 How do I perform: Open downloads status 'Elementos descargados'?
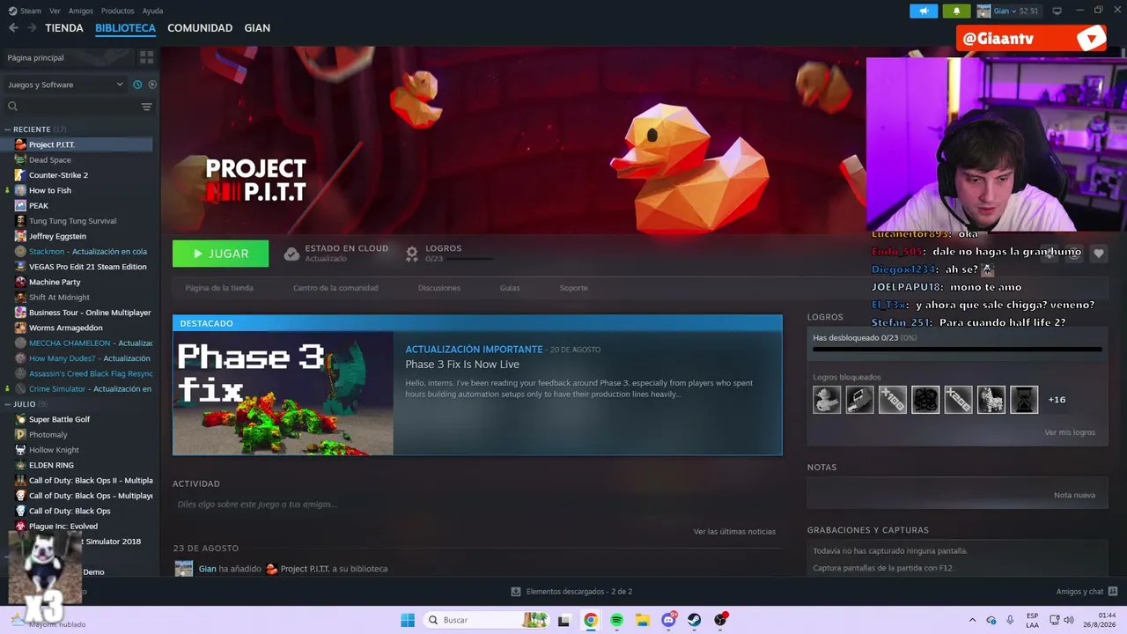571,592
